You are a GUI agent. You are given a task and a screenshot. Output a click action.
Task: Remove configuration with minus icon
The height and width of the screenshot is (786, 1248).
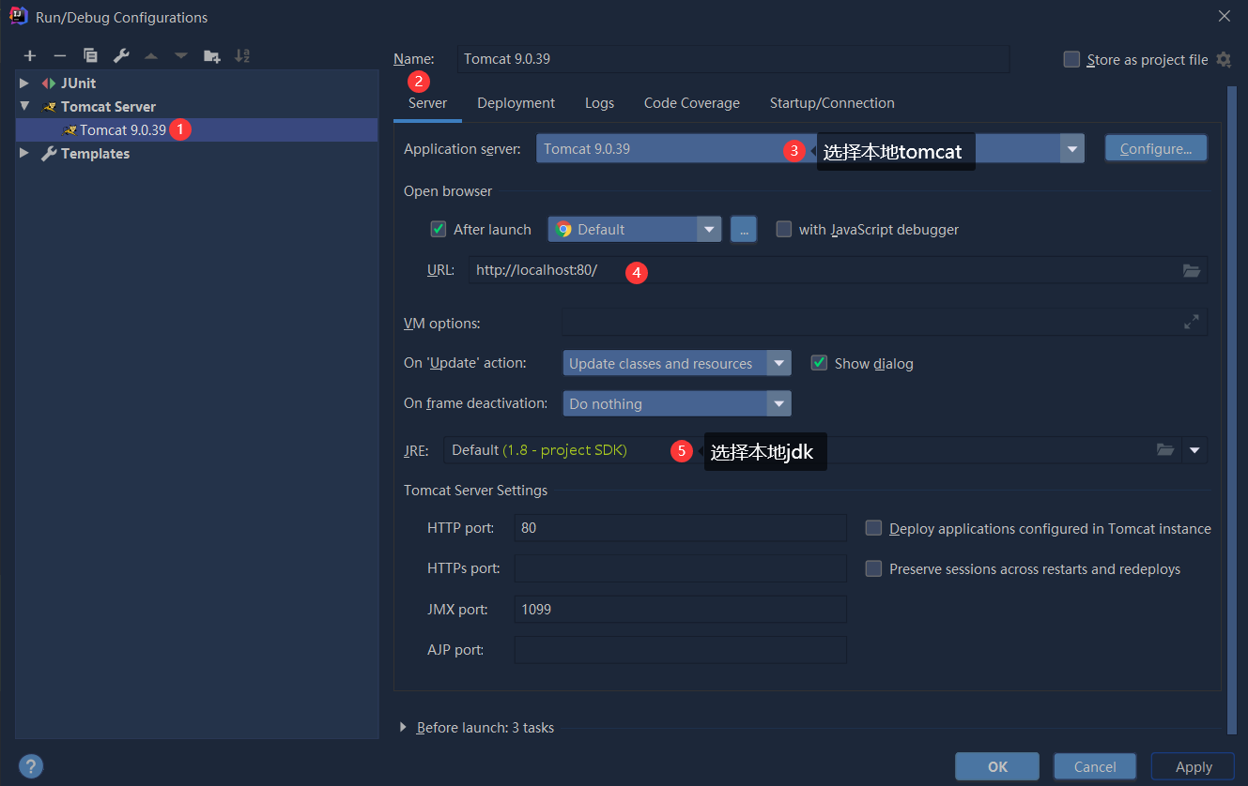(60, 56)
